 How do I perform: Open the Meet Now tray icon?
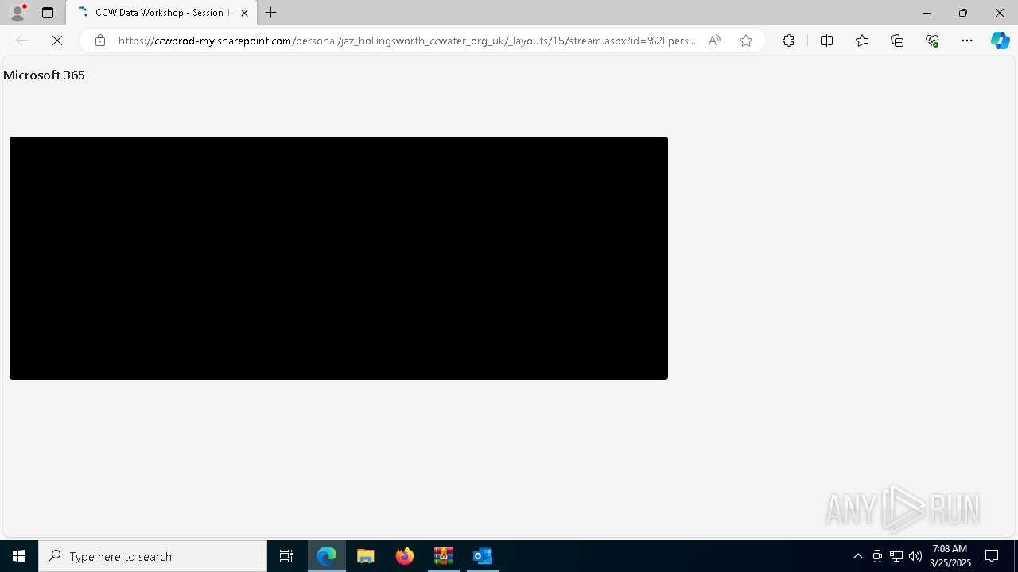pyautogui.click(x=877, y=556)
